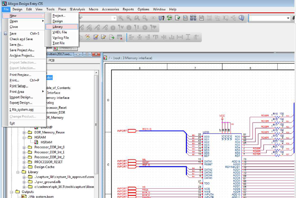The width and height of the screenshot is (296, 198).
Task: Click the purple edit-note icon
Action: point(96,37)
